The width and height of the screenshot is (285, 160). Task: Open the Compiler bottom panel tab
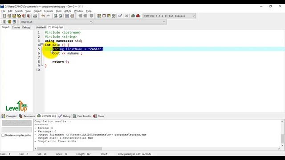point(9,116)
